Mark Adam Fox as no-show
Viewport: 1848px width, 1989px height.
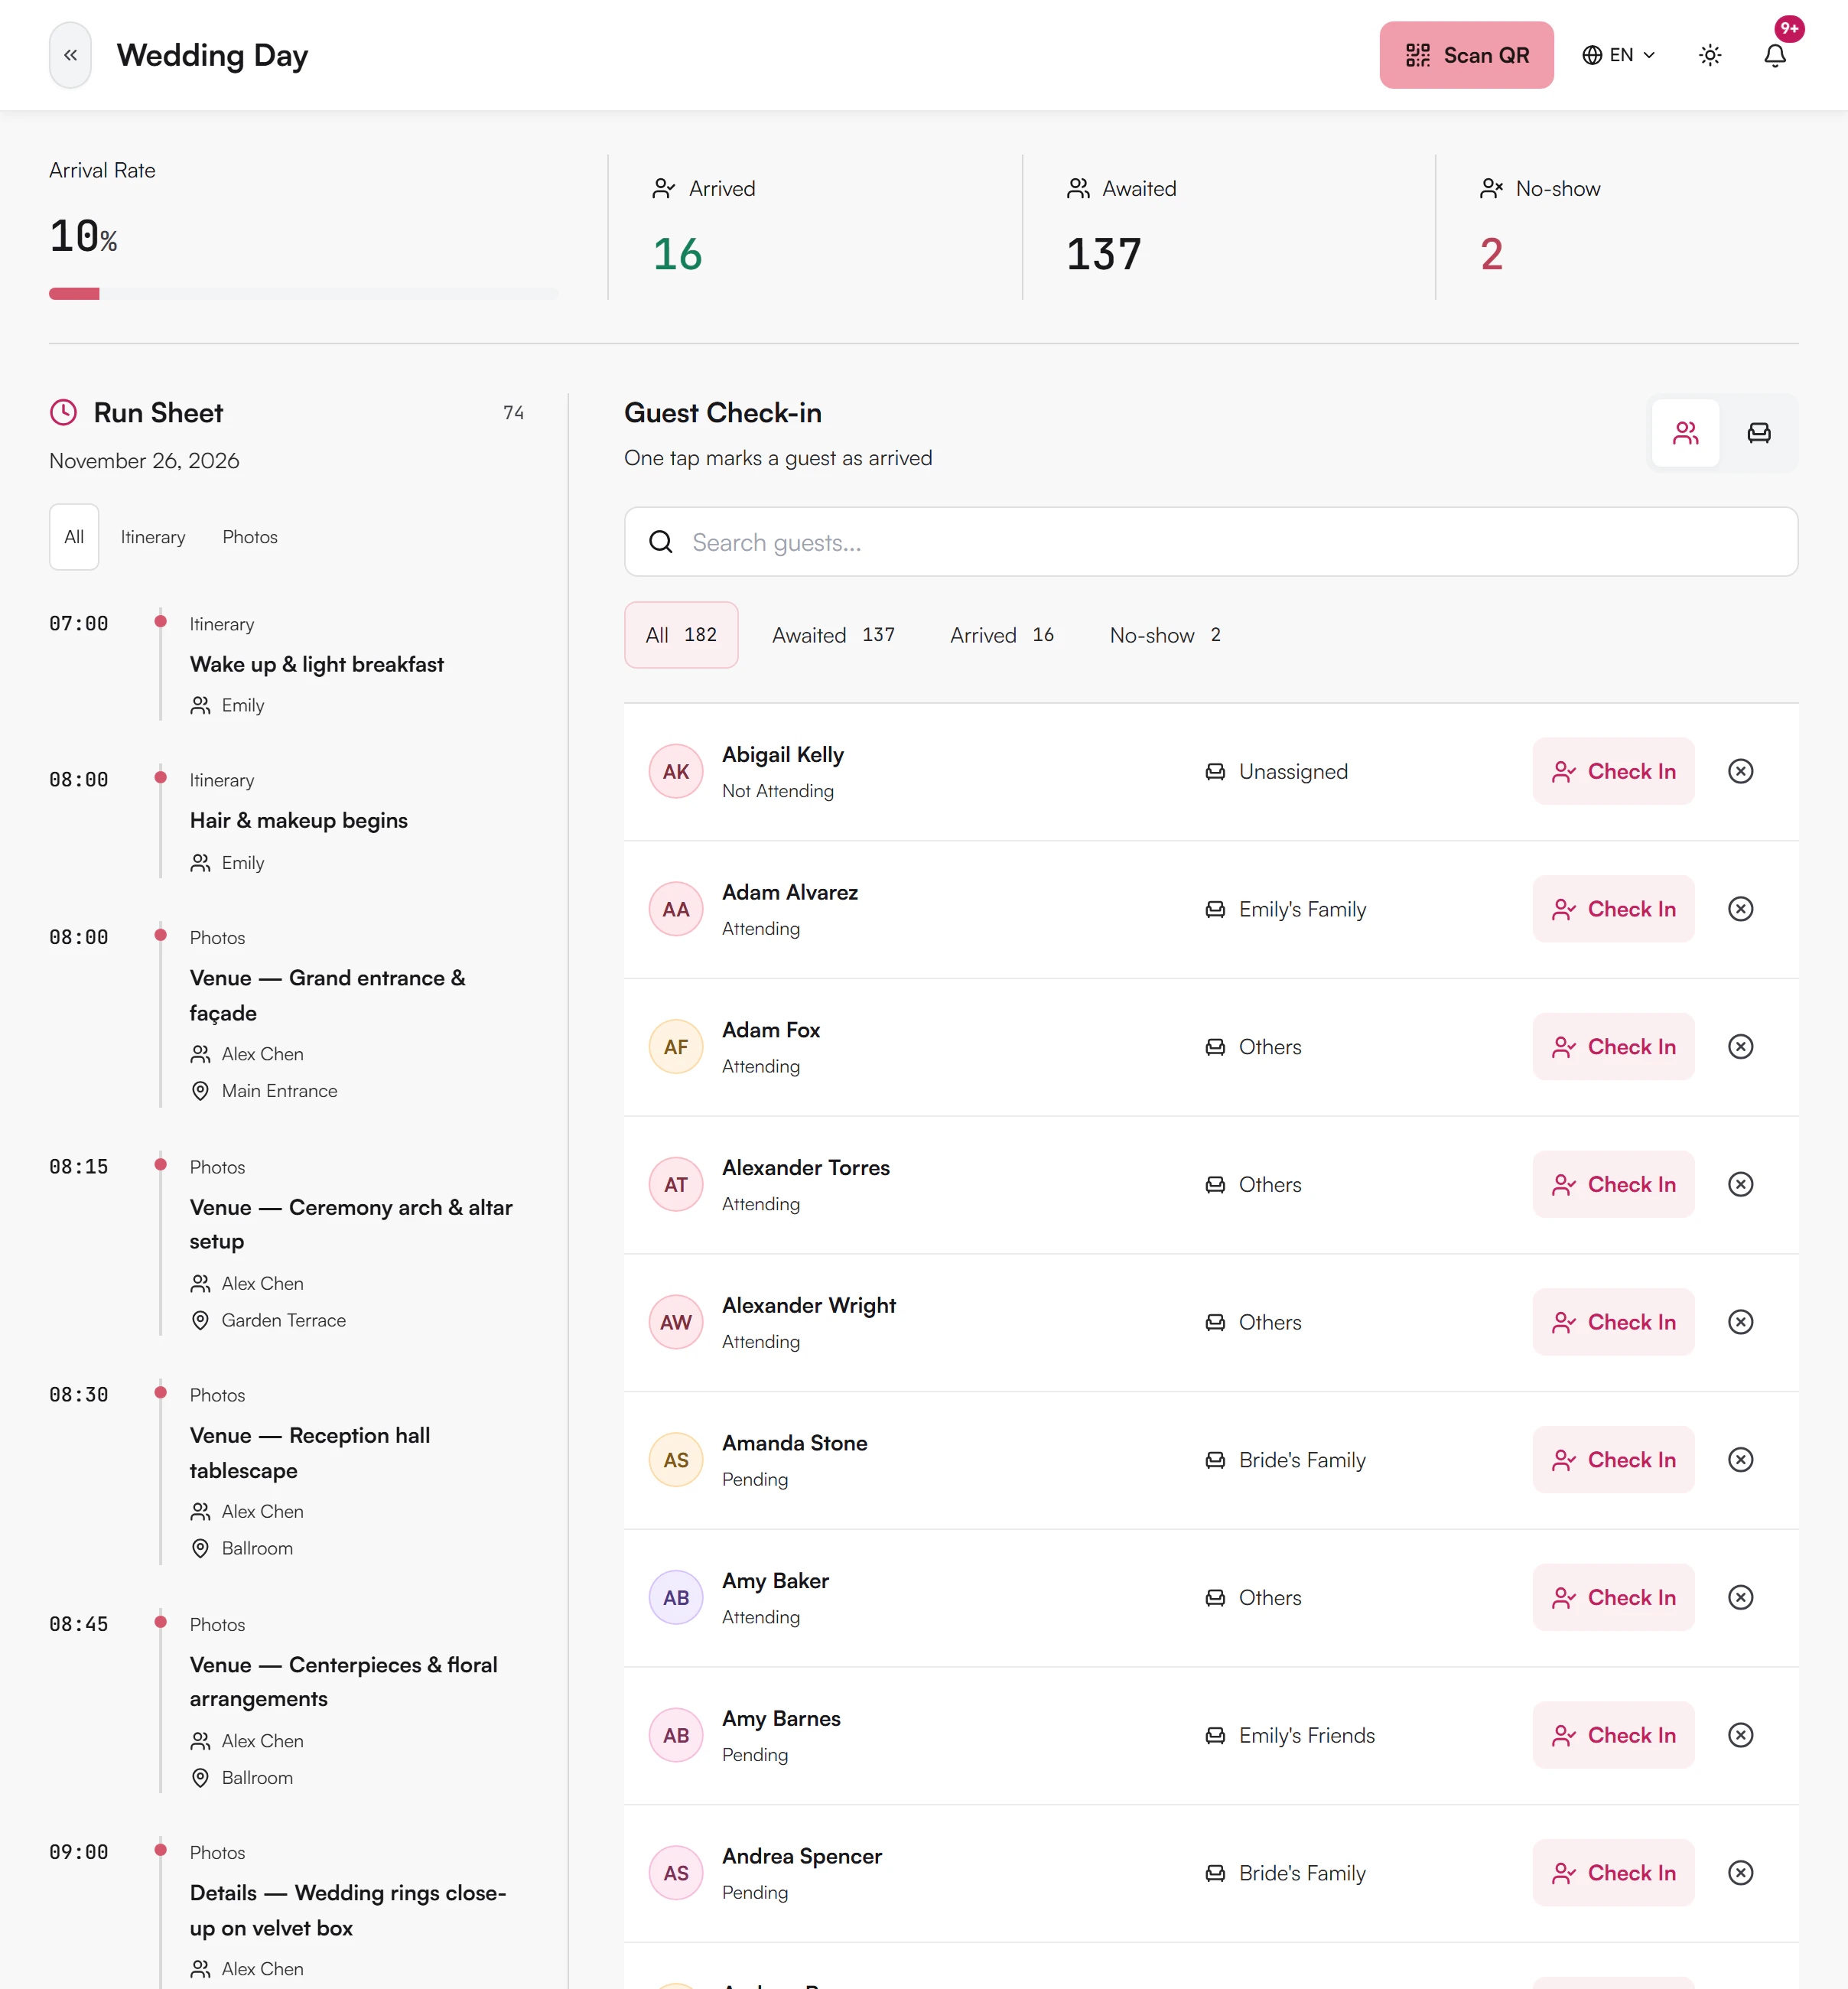pos(1740,1047)
